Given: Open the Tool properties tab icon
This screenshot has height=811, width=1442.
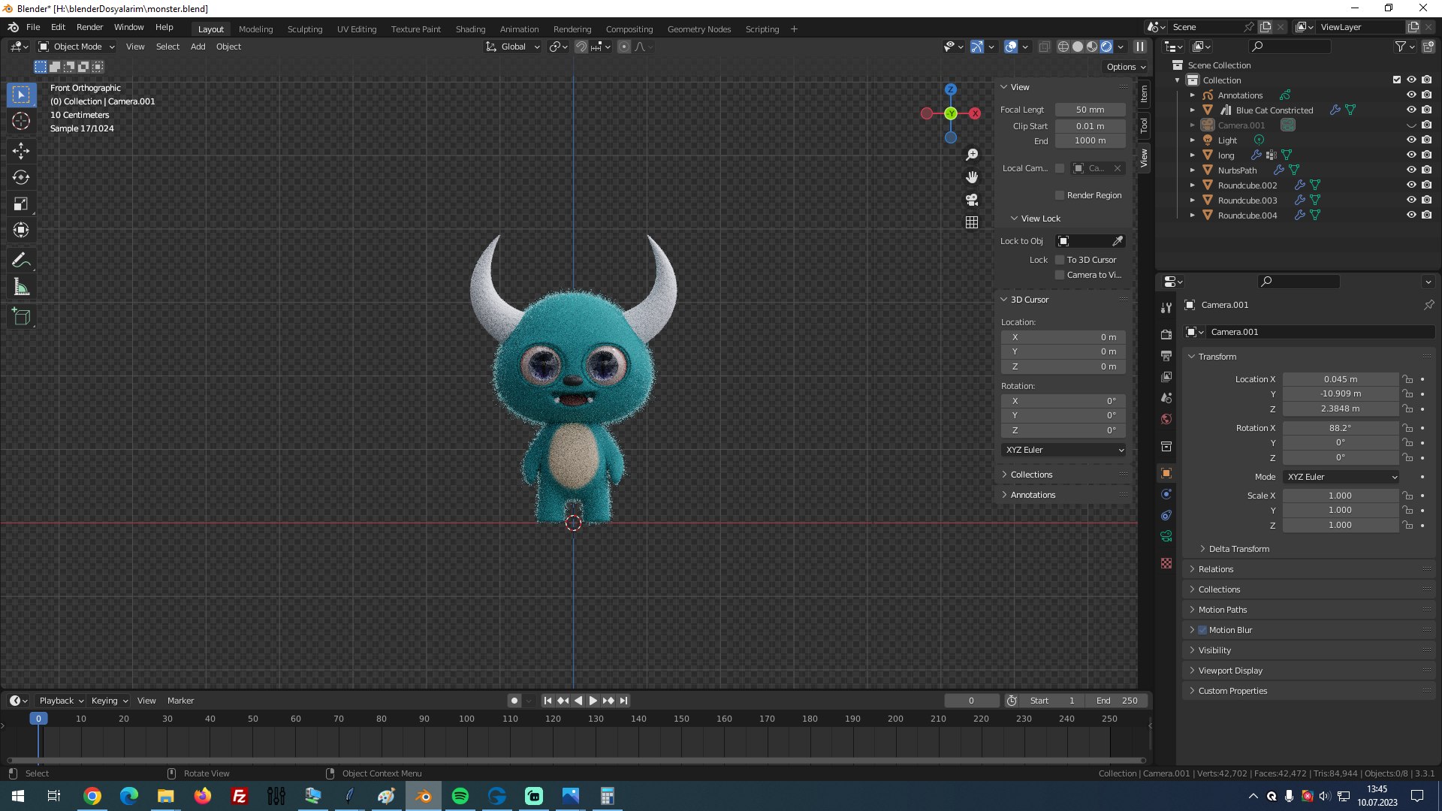Looking at the screenshot, I should coord(1166,308).
